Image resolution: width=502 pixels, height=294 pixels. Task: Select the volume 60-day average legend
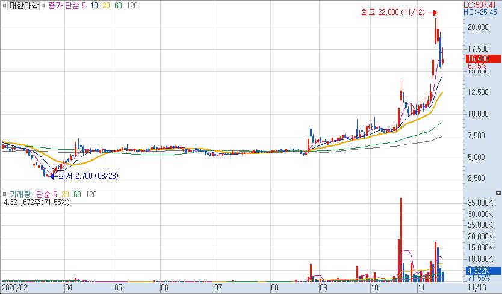click(77, 194)
